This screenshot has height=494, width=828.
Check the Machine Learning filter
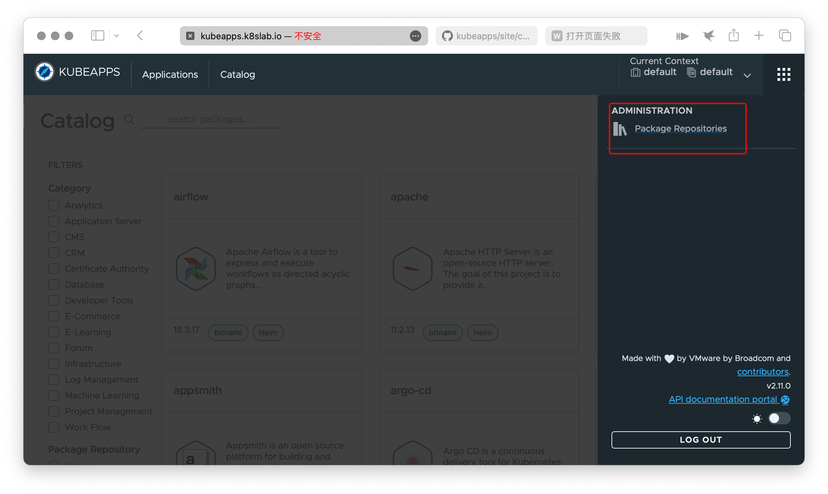coord(54,395)
